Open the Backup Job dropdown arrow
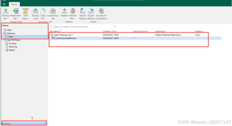The width and height of the screenshot is (232, 126). [8, 18]
